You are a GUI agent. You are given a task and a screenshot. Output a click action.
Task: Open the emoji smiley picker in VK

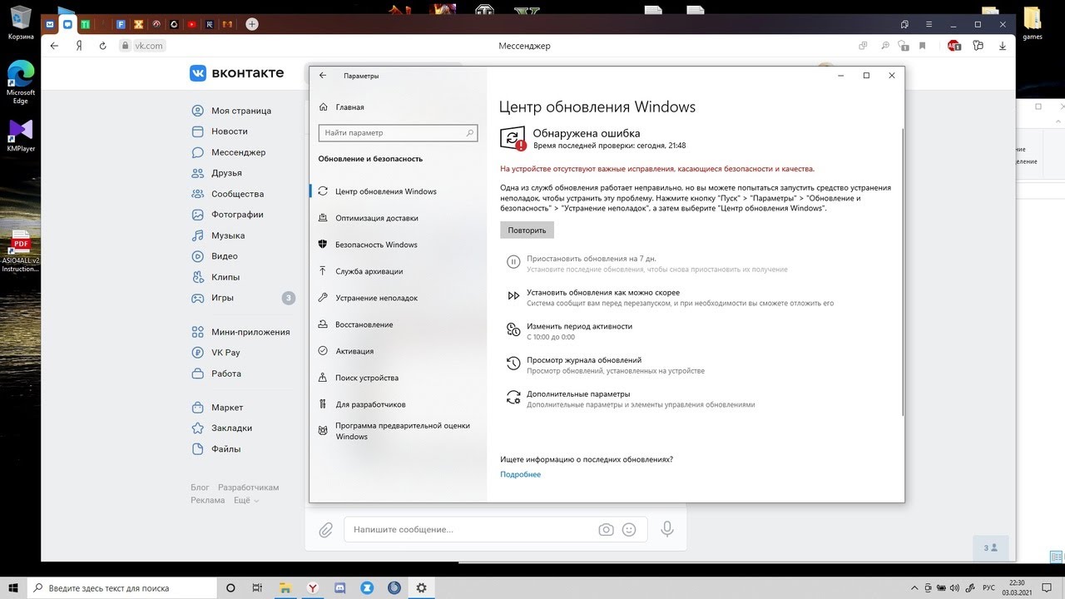click(629, 530)
